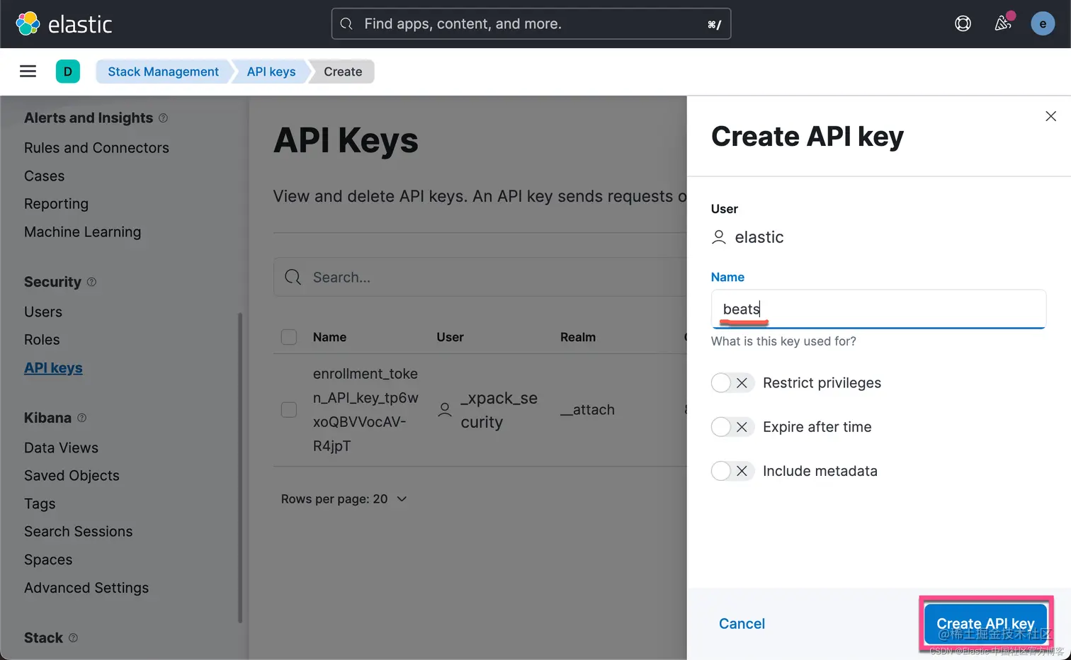Screen dimensions: 1071x660
Task: Click the enrollment_token API key name
Action: 365,410
